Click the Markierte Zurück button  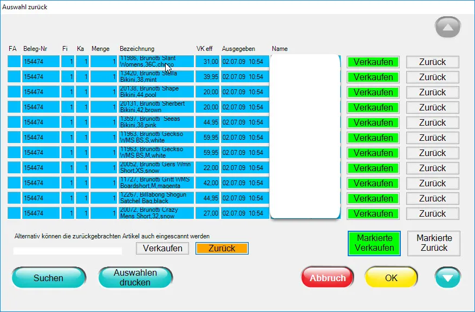click(433, 243)
